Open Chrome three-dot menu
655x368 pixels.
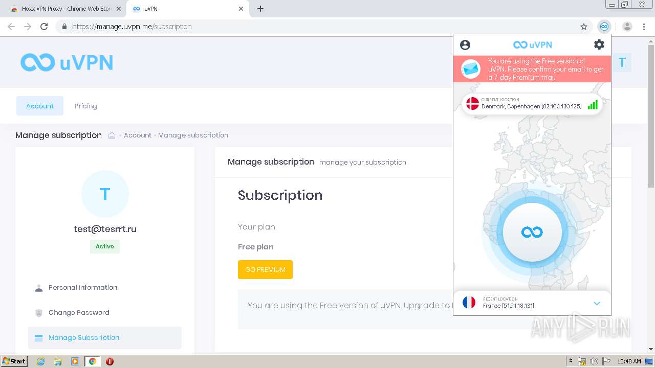644,27
